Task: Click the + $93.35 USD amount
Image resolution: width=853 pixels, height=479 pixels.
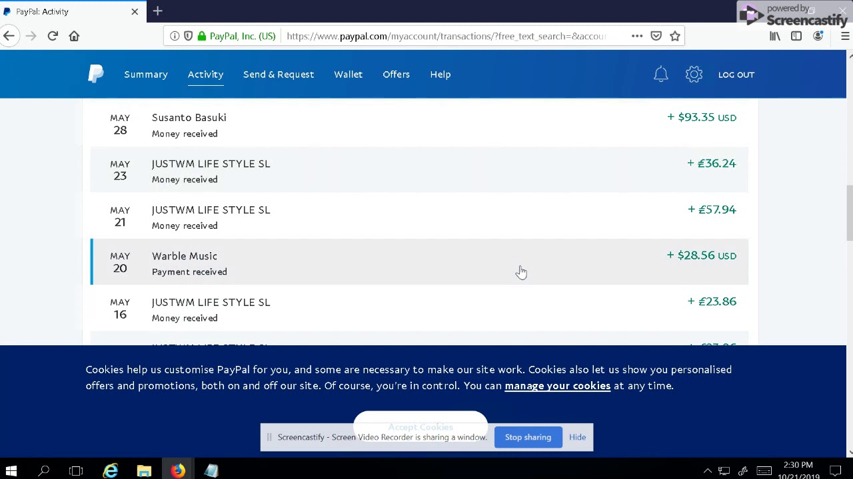Action: (x=702, y=117)
